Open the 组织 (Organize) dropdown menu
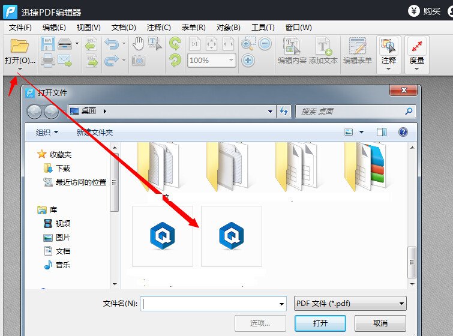The image size is (453, 336). coord(47,133)
